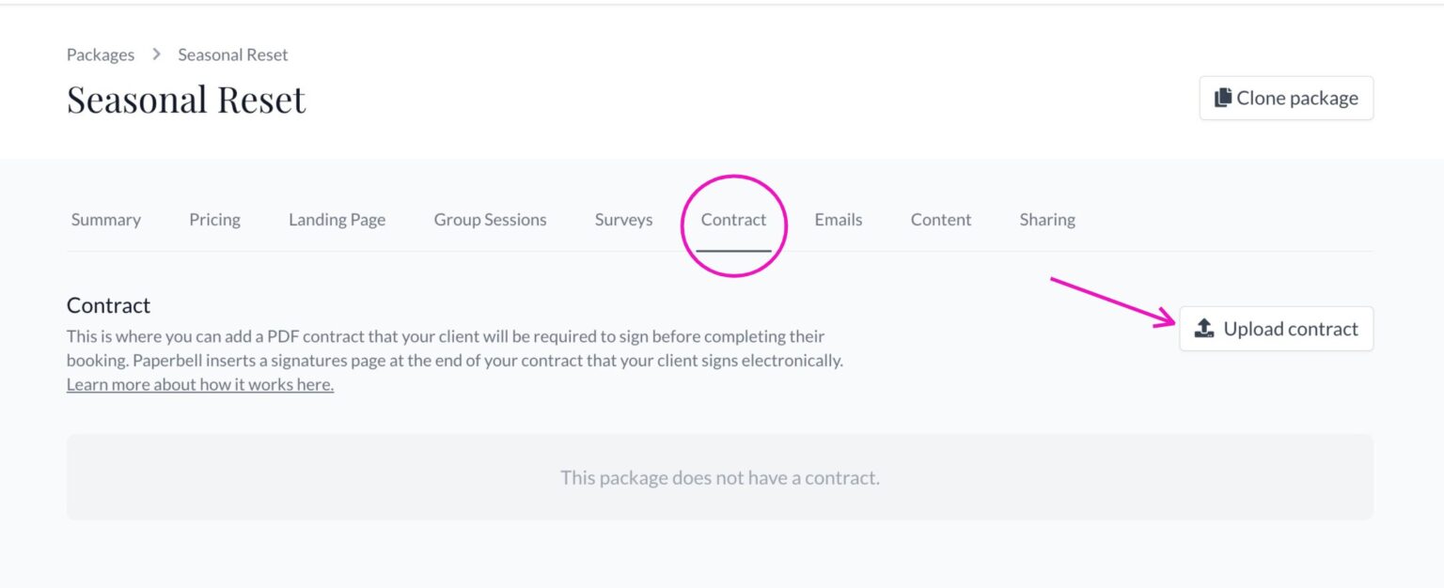Click the breadcrumb chevron separator
This screenshot has height=588, width=1444.
click(156, 54)
